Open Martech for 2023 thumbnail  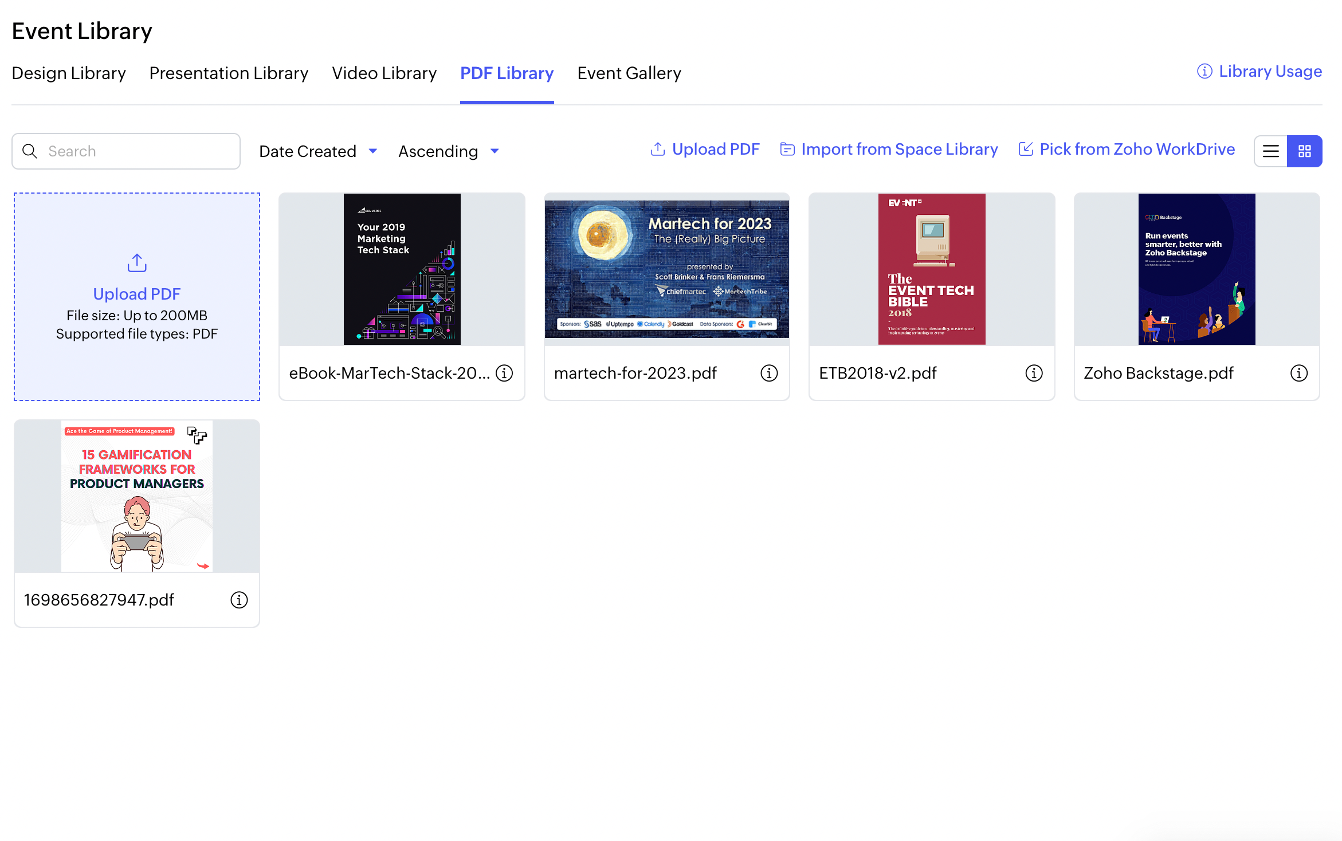pos(666,269)
